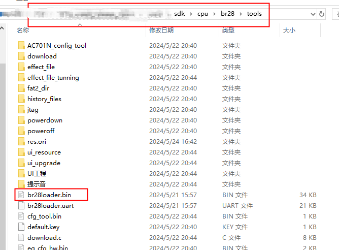Screen dimensions: 339x250
Task: Select the 提示音 folder name
Action: point(37,184)
